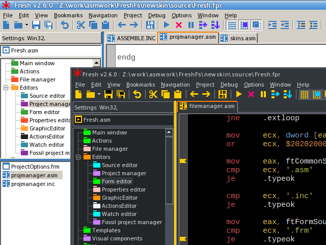Open Bookmarks menu in light window
The image size is (326, 245).
tap(68, 16)
